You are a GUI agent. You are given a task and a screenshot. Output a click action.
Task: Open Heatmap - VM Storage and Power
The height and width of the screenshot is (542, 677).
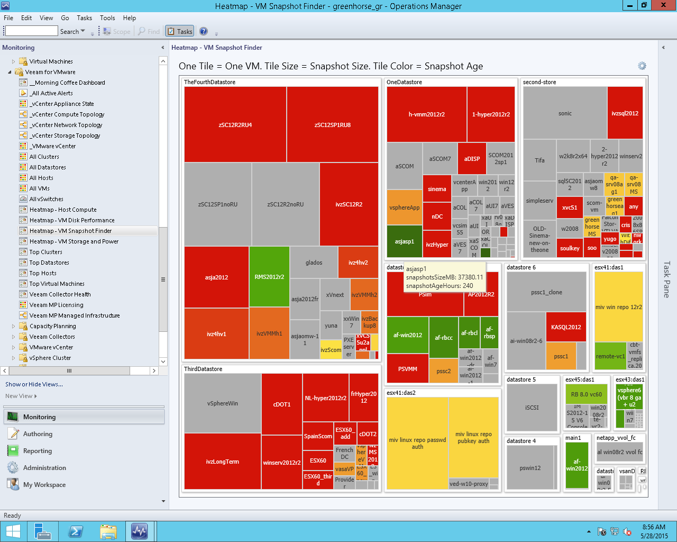[x=74, y=241]
